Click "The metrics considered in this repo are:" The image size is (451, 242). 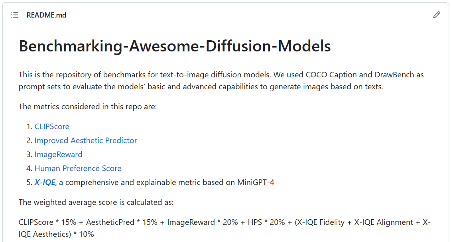pos(88,107)
